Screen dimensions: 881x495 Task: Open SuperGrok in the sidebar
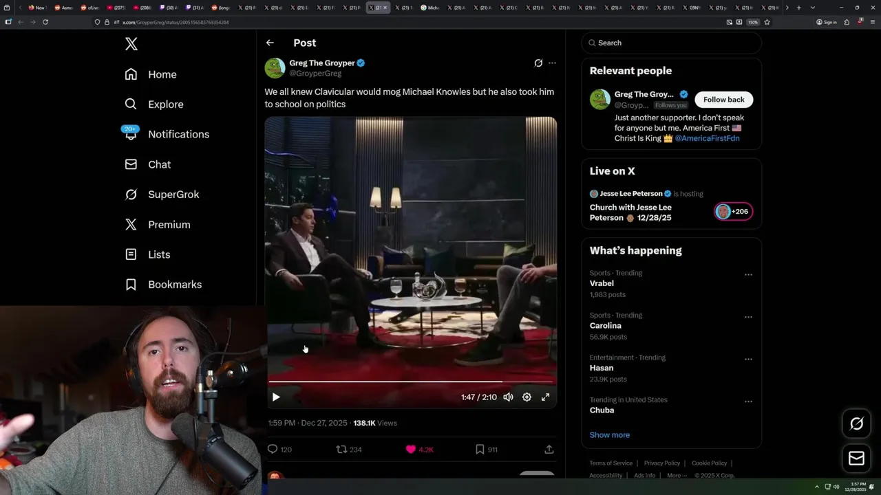162,195
